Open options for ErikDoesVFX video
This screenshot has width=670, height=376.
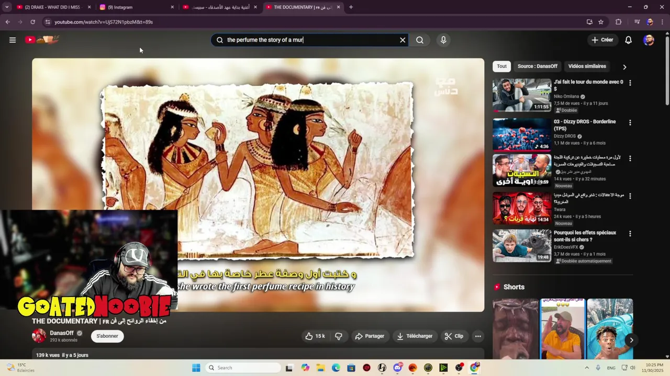(630, 233)
